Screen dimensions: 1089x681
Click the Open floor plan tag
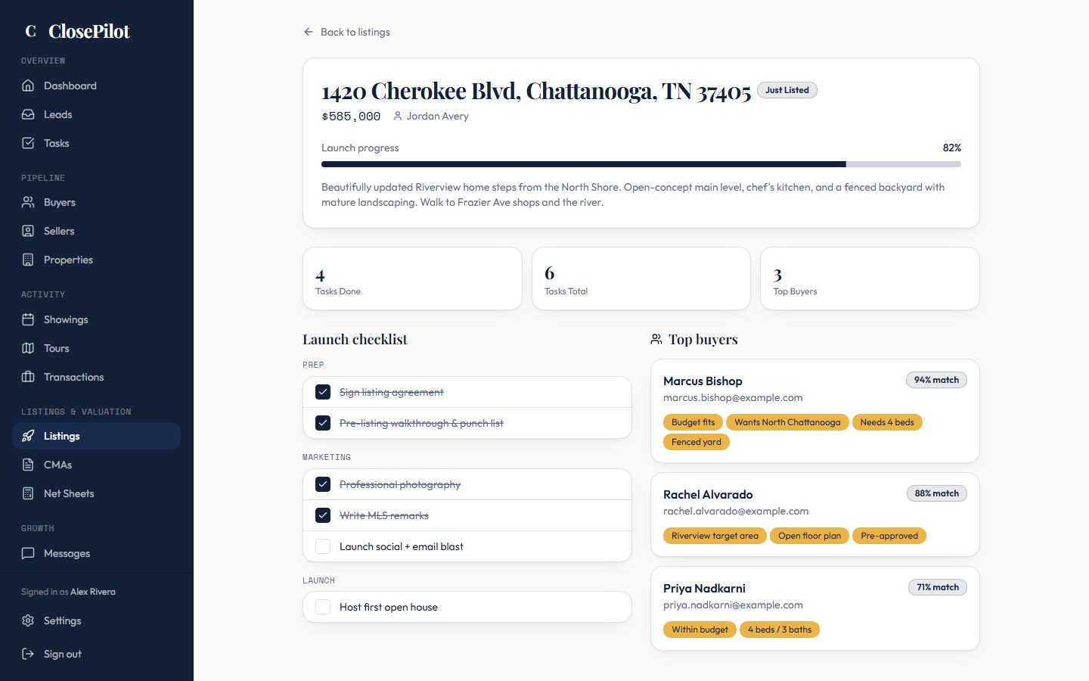click(809, 536)
